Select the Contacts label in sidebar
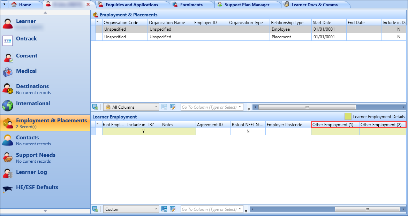The width and height of the screenshot is (408, 216). [27, 138]
